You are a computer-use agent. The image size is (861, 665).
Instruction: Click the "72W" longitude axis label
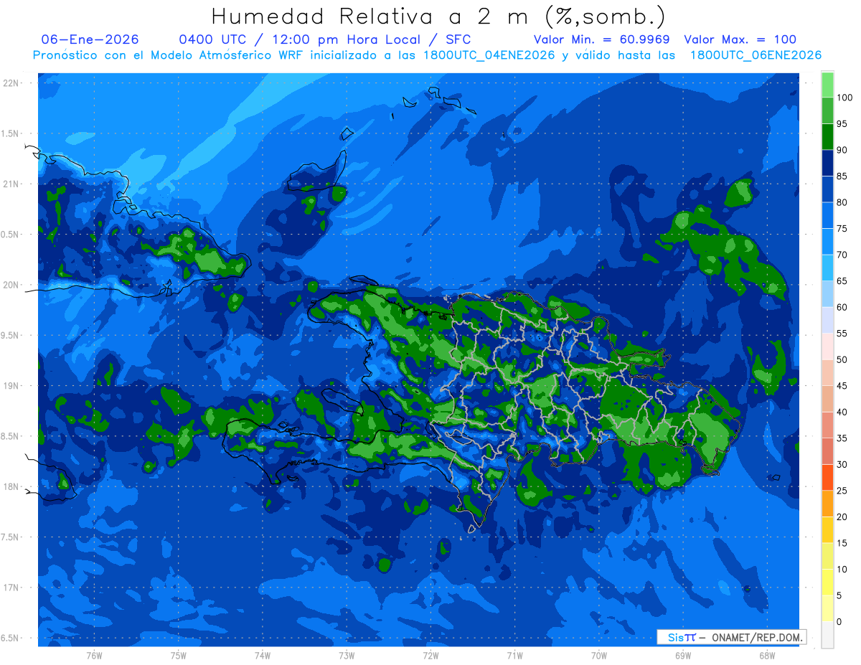click(430, 656)
